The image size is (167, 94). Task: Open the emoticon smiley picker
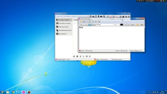point(138,25)
